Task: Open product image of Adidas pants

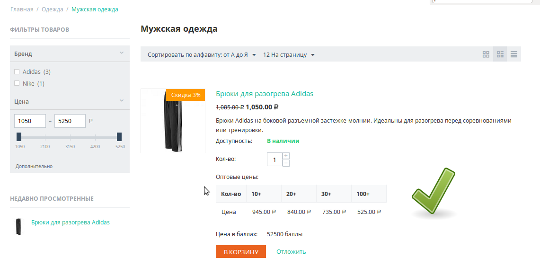Action: [172, 121]
